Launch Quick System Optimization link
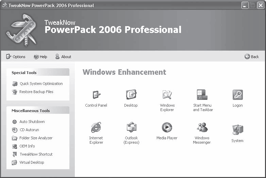The image size is (266, 178). [41, 84]
